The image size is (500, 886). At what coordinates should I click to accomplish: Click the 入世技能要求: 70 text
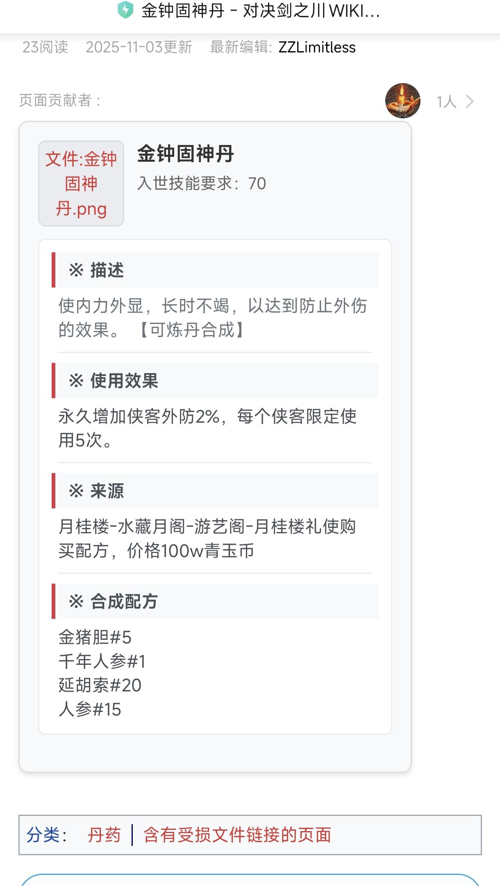(201, 184)
